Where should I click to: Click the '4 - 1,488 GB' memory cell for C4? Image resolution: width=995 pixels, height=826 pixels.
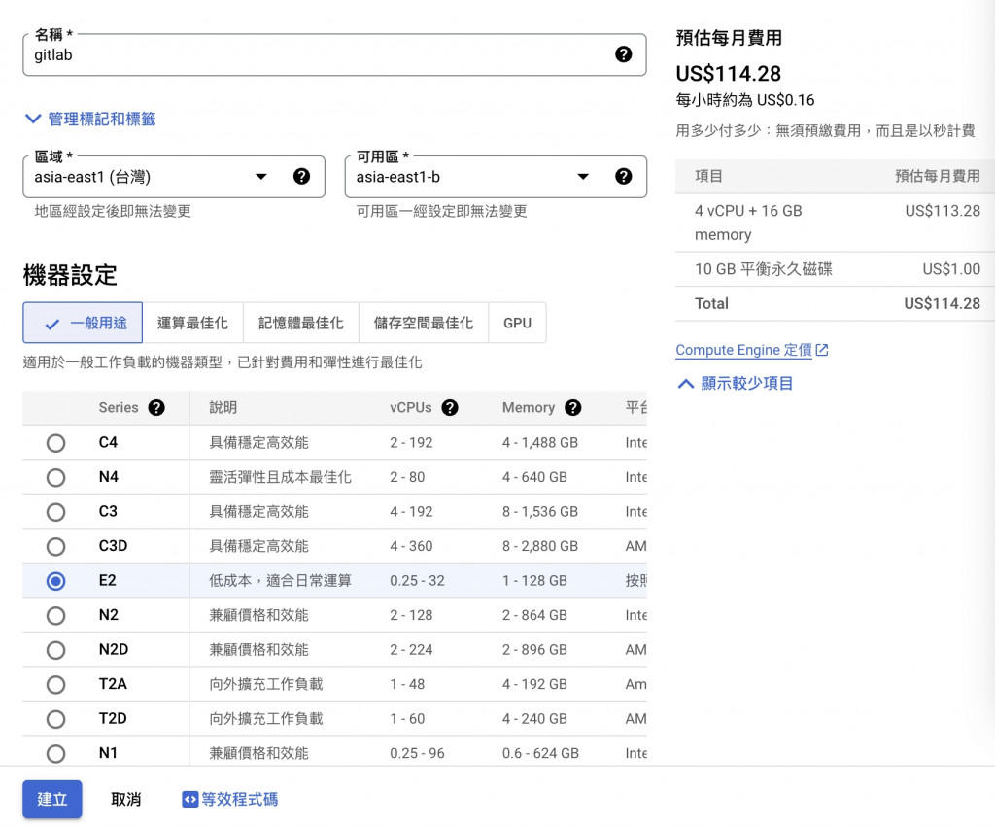point(540,443)
